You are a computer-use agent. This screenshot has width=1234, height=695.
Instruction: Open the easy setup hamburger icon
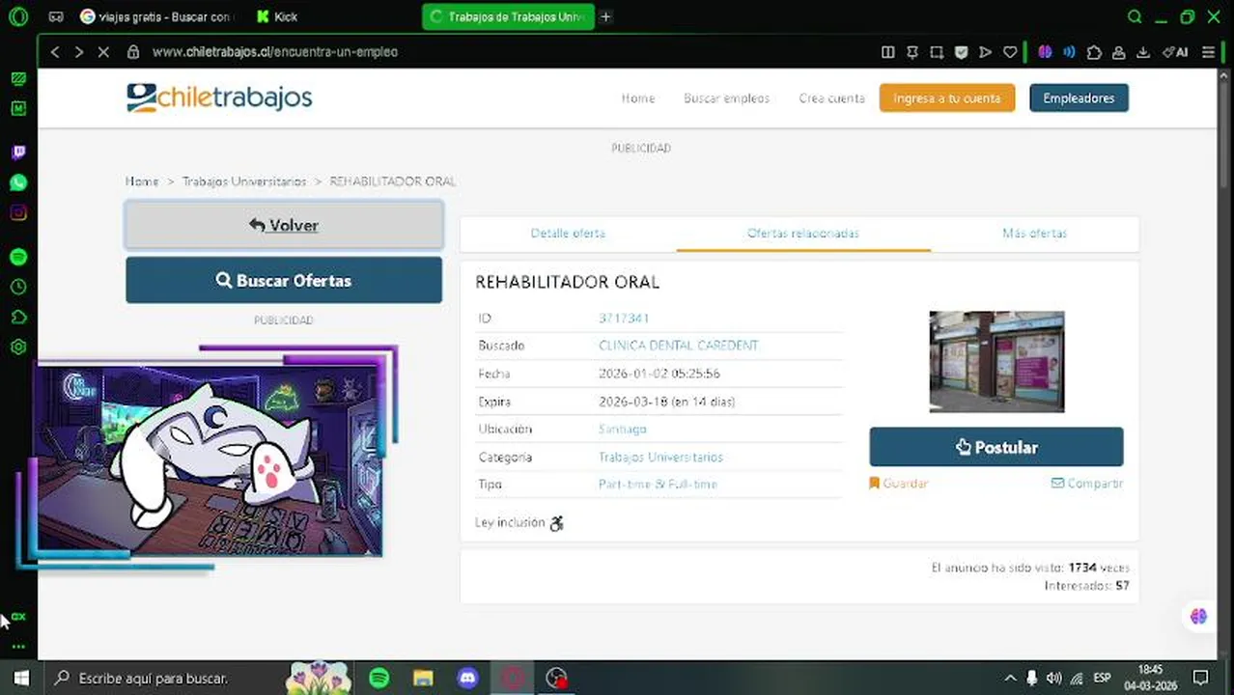click(x=1208, y=52)
